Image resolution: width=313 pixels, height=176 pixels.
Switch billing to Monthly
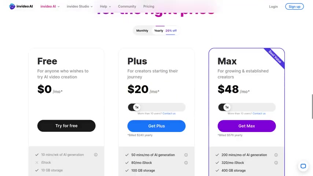click(x=142, y=30)
